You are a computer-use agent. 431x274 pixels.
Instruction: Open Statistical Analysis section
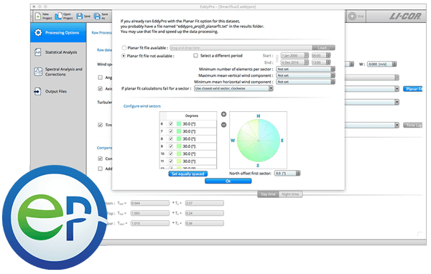[x=58, y=52]
